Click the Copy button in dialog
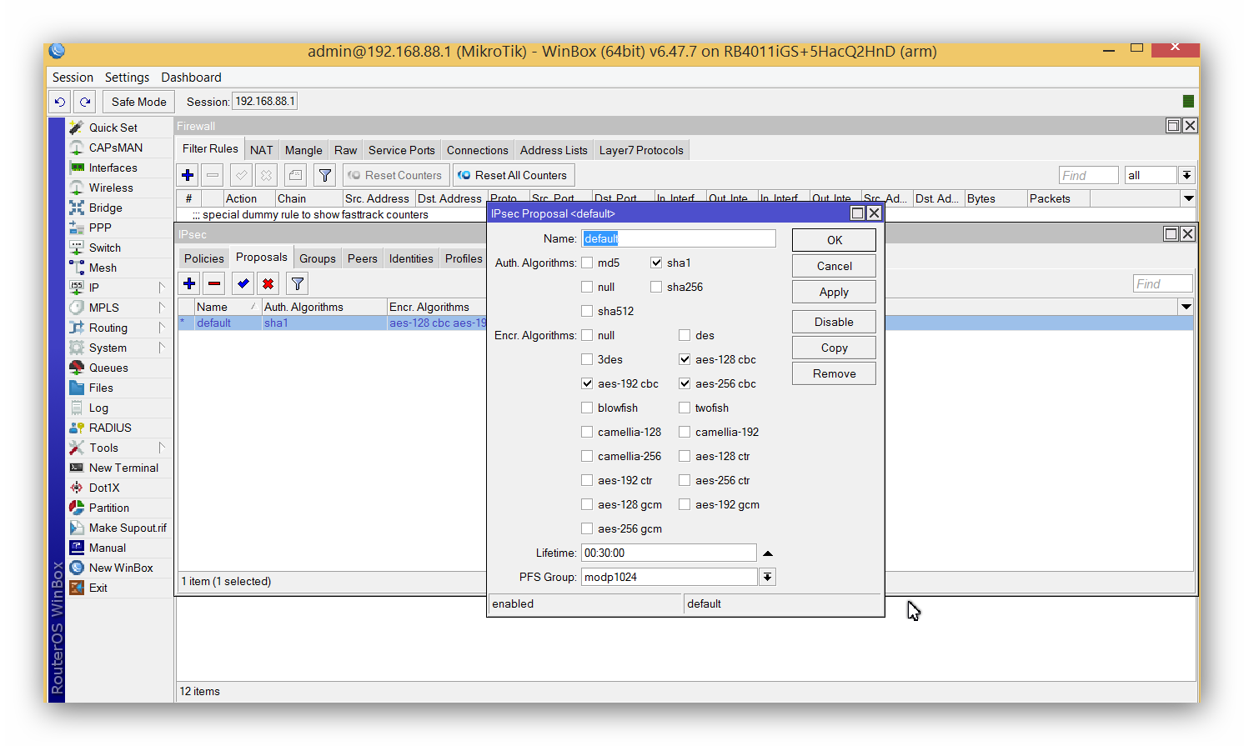The image size is (1244, 746). tap(834, 348)
